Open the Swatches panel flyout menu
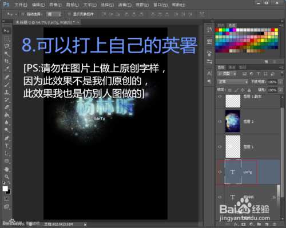 [x=281, y=25]
